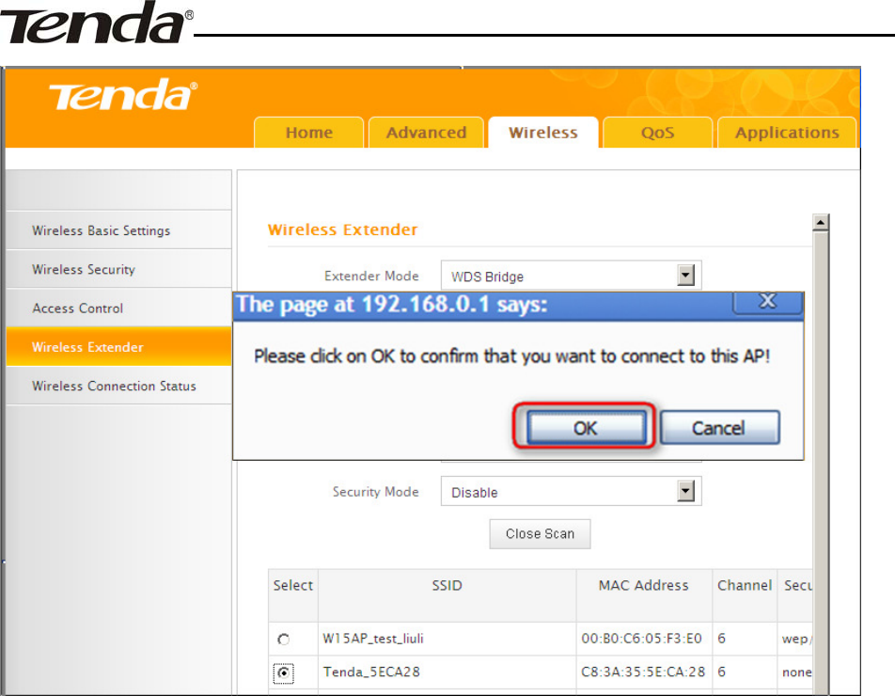Switch to the Advanced tab
This screenshot has width=895, height=696.
[427, 133]
